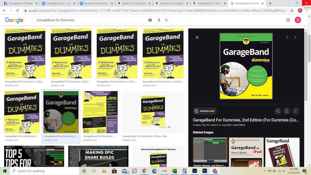Open Windows Start menu

(5, 171)
